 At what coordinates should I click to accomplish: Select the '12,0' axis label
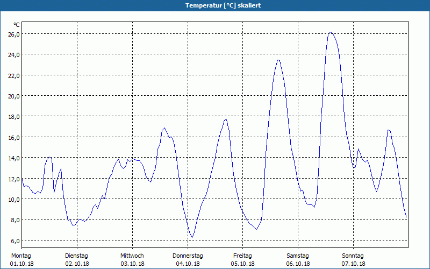click(x=14, y=179)
